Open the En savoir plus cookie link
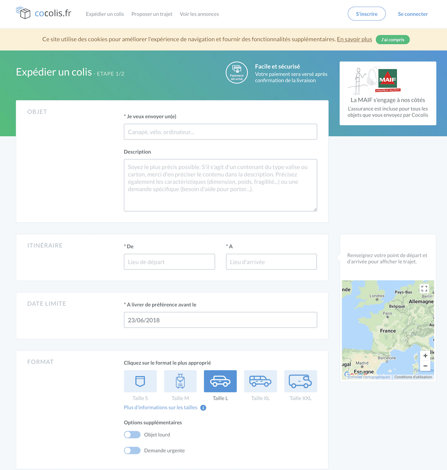The width and height of the screenshot is (447, 470). 354,39
